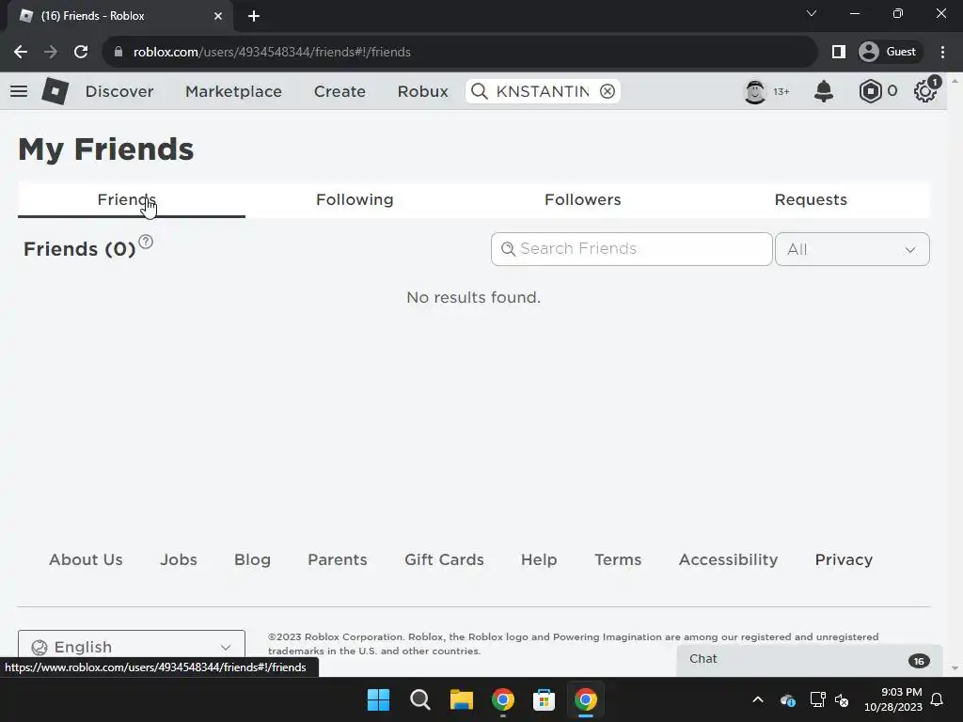Screen dimensions: 963x722
Task: Open the Help footer link
Action: pos(539,560)
